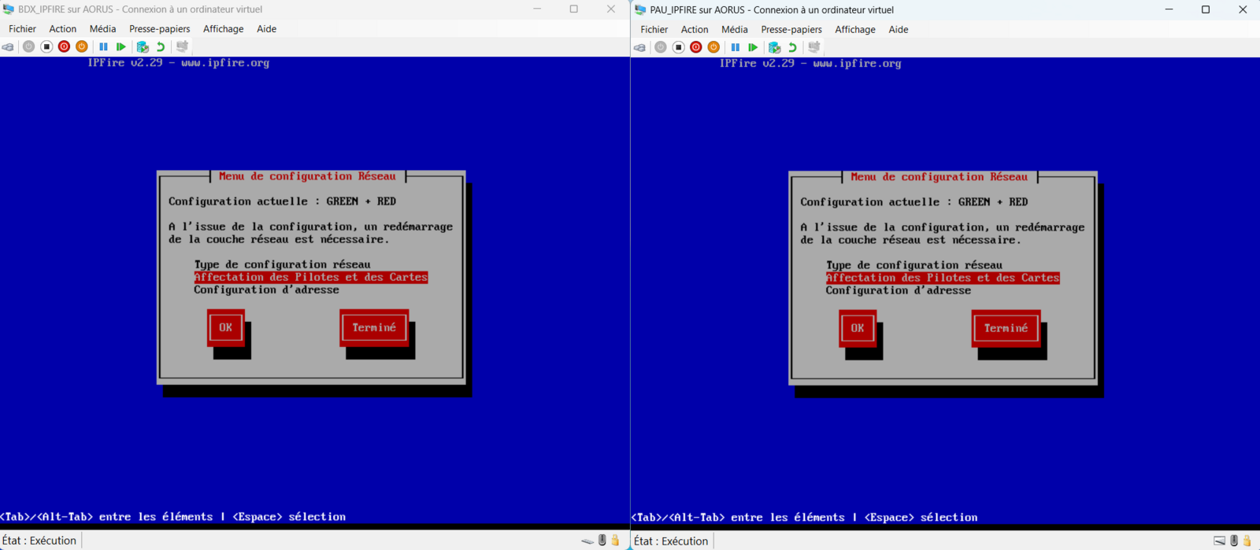
Task: Click Ctrl+Alt+Del icon in BDX_IPFIRE toolbar
Action: coord(8,47)
